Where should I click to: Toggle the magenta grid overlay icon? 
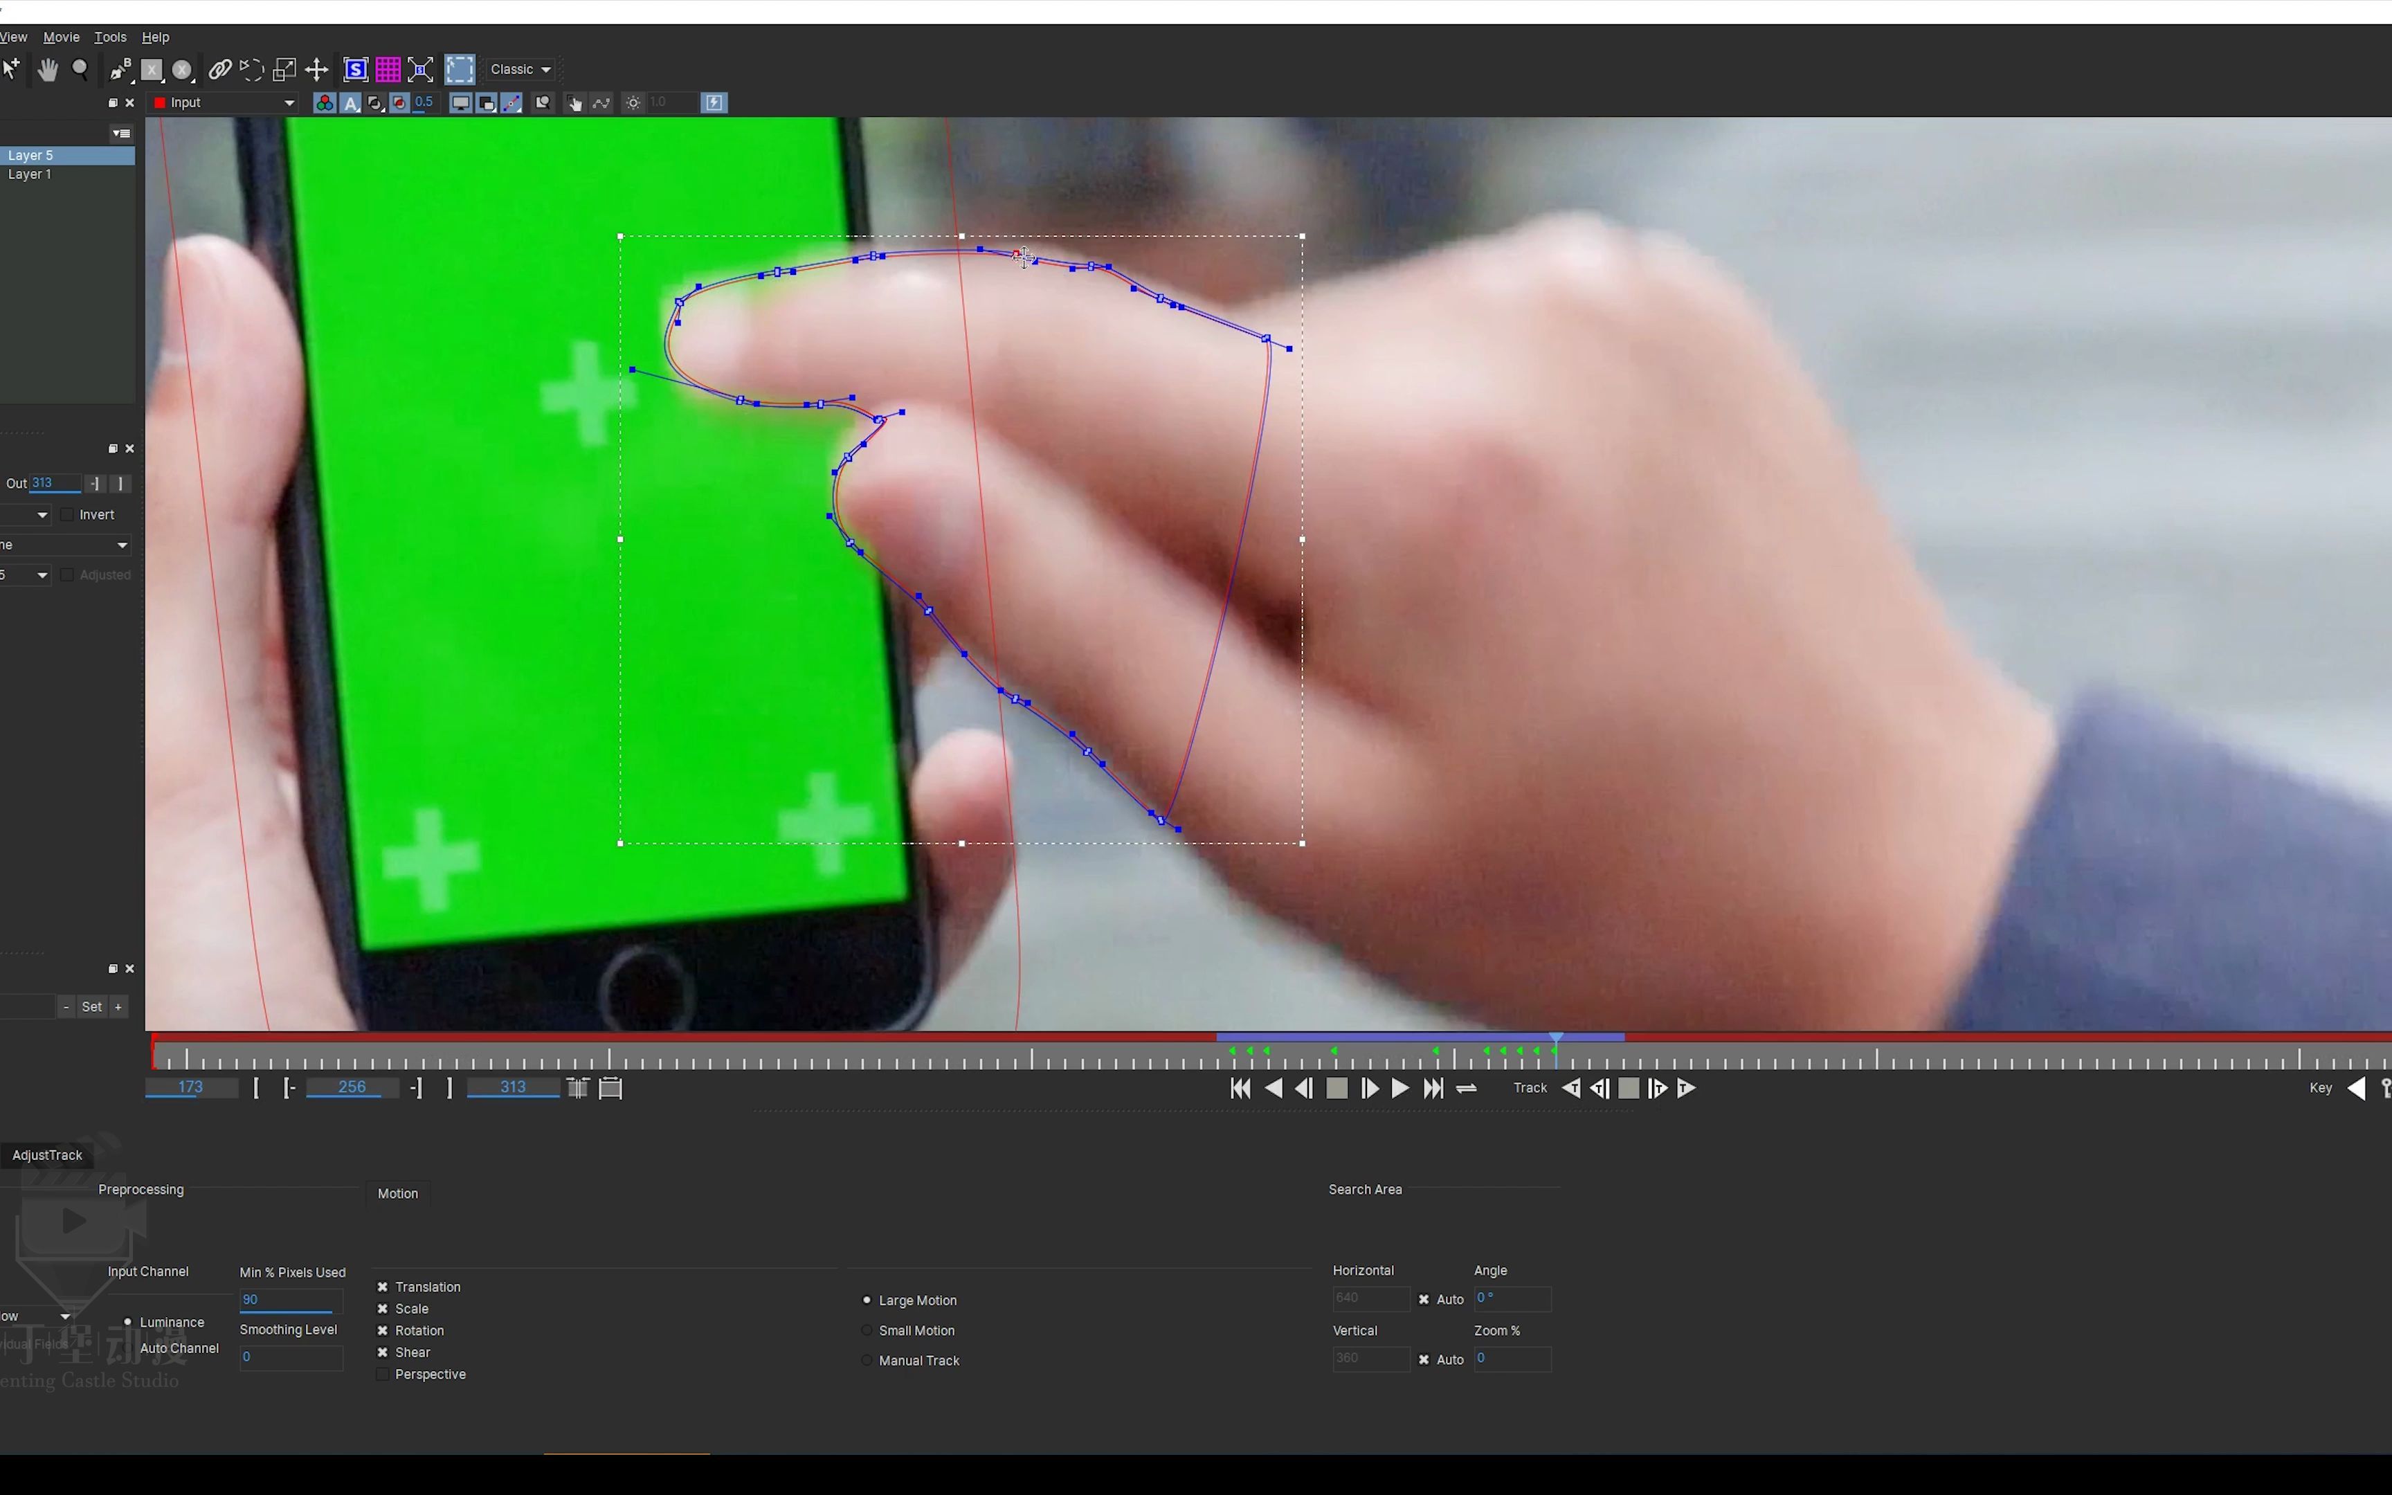388,69
